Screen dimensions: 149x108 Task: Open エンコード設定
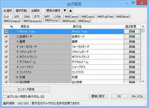click(27, 89)
